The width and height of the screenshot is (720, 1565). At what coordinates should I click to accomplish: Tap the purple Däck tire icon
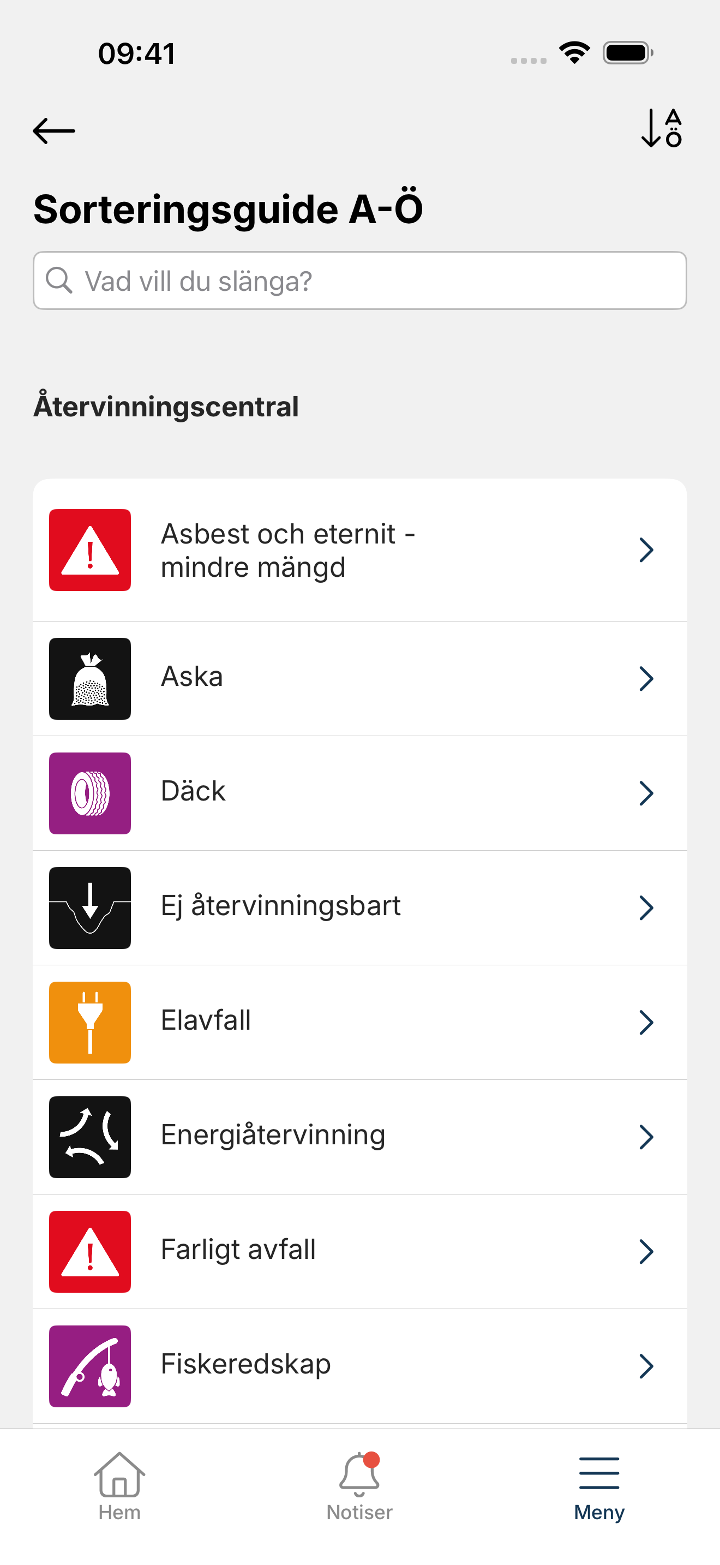(90, 793)
